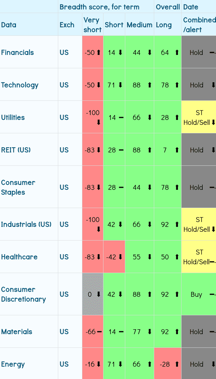
Task: Open the Financials sector link
Action: pos(18,52)
